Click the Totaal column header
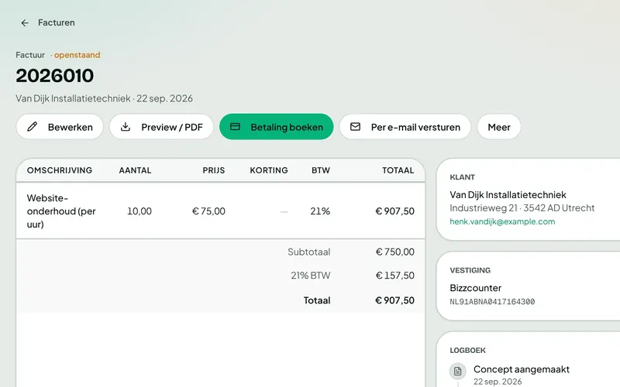This screenshot has width=620, height=387. [398, 170]
